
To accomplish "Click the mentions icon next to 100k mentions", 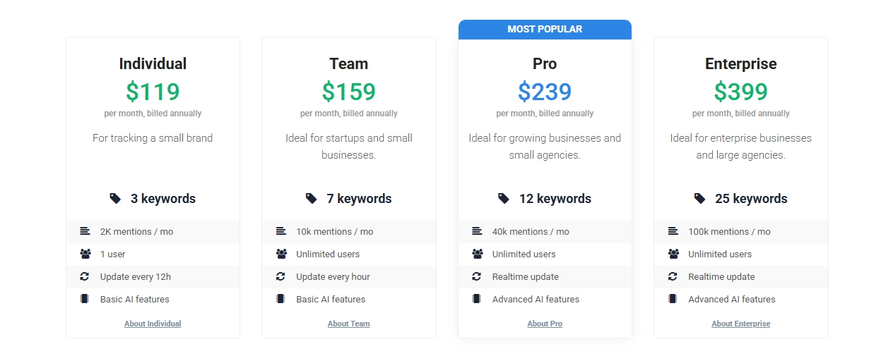I will [x=673, y=231].
